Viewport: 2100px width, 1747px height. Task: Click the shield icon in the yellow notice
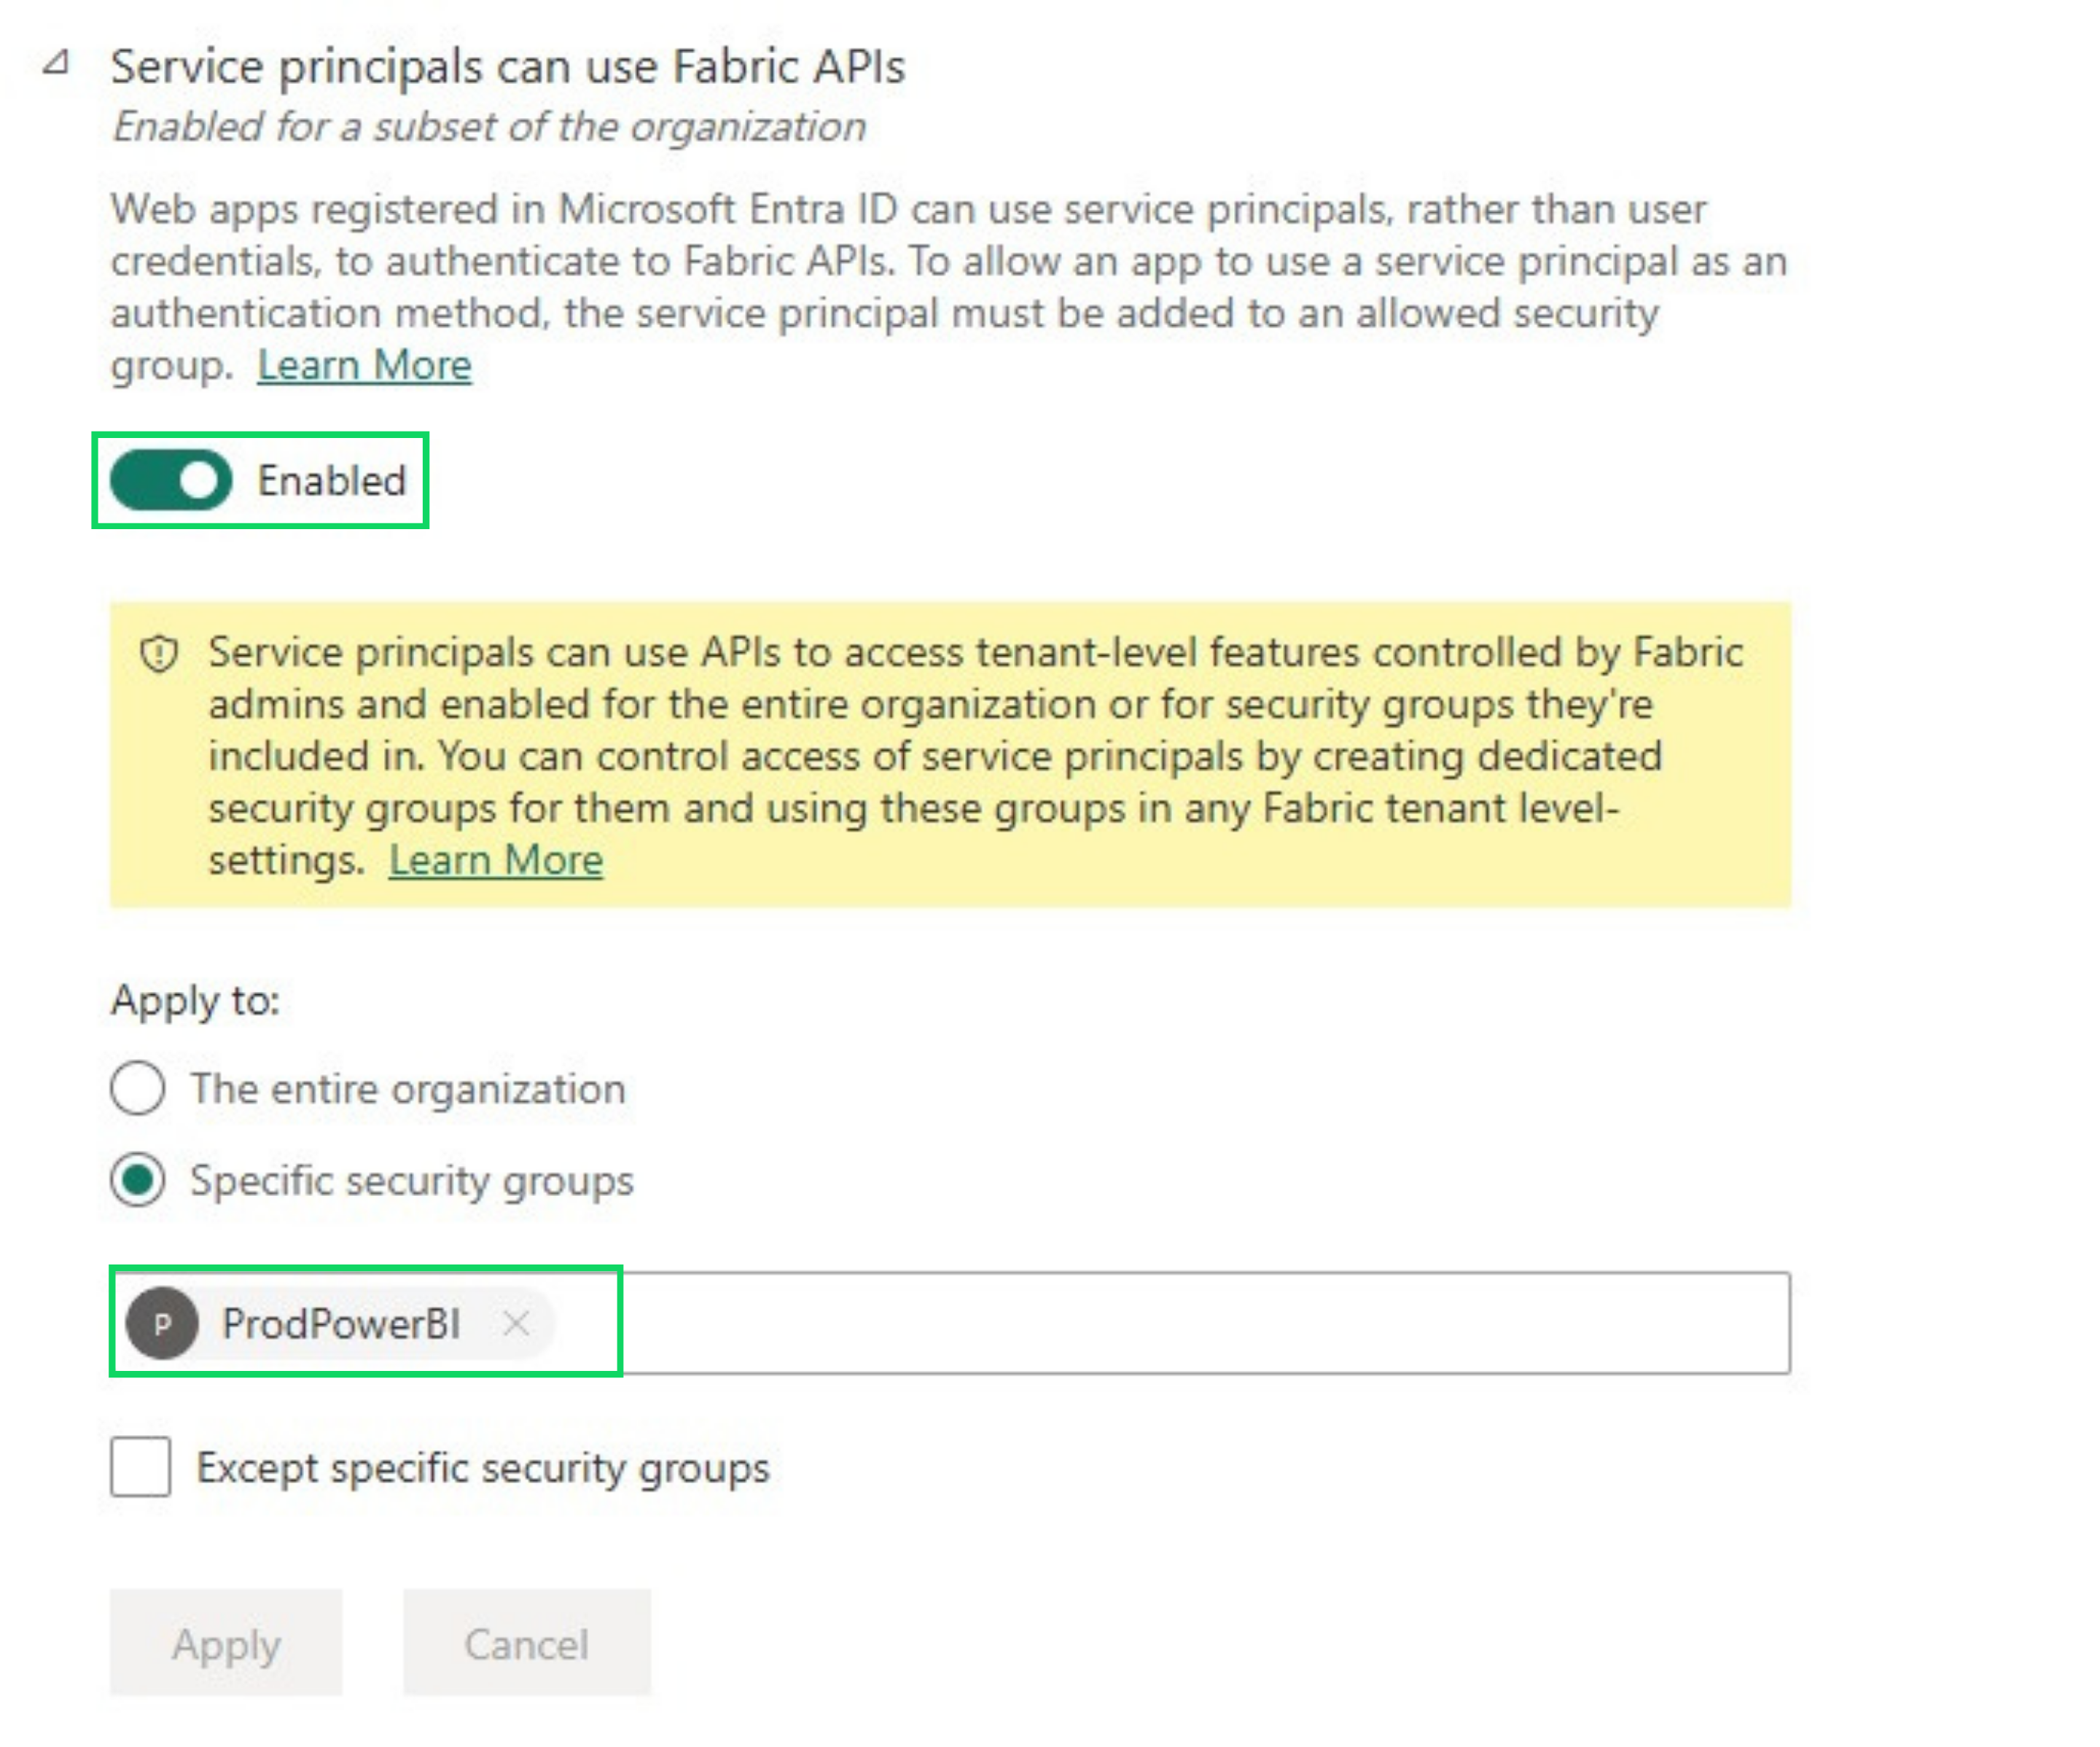click(159, 655)
